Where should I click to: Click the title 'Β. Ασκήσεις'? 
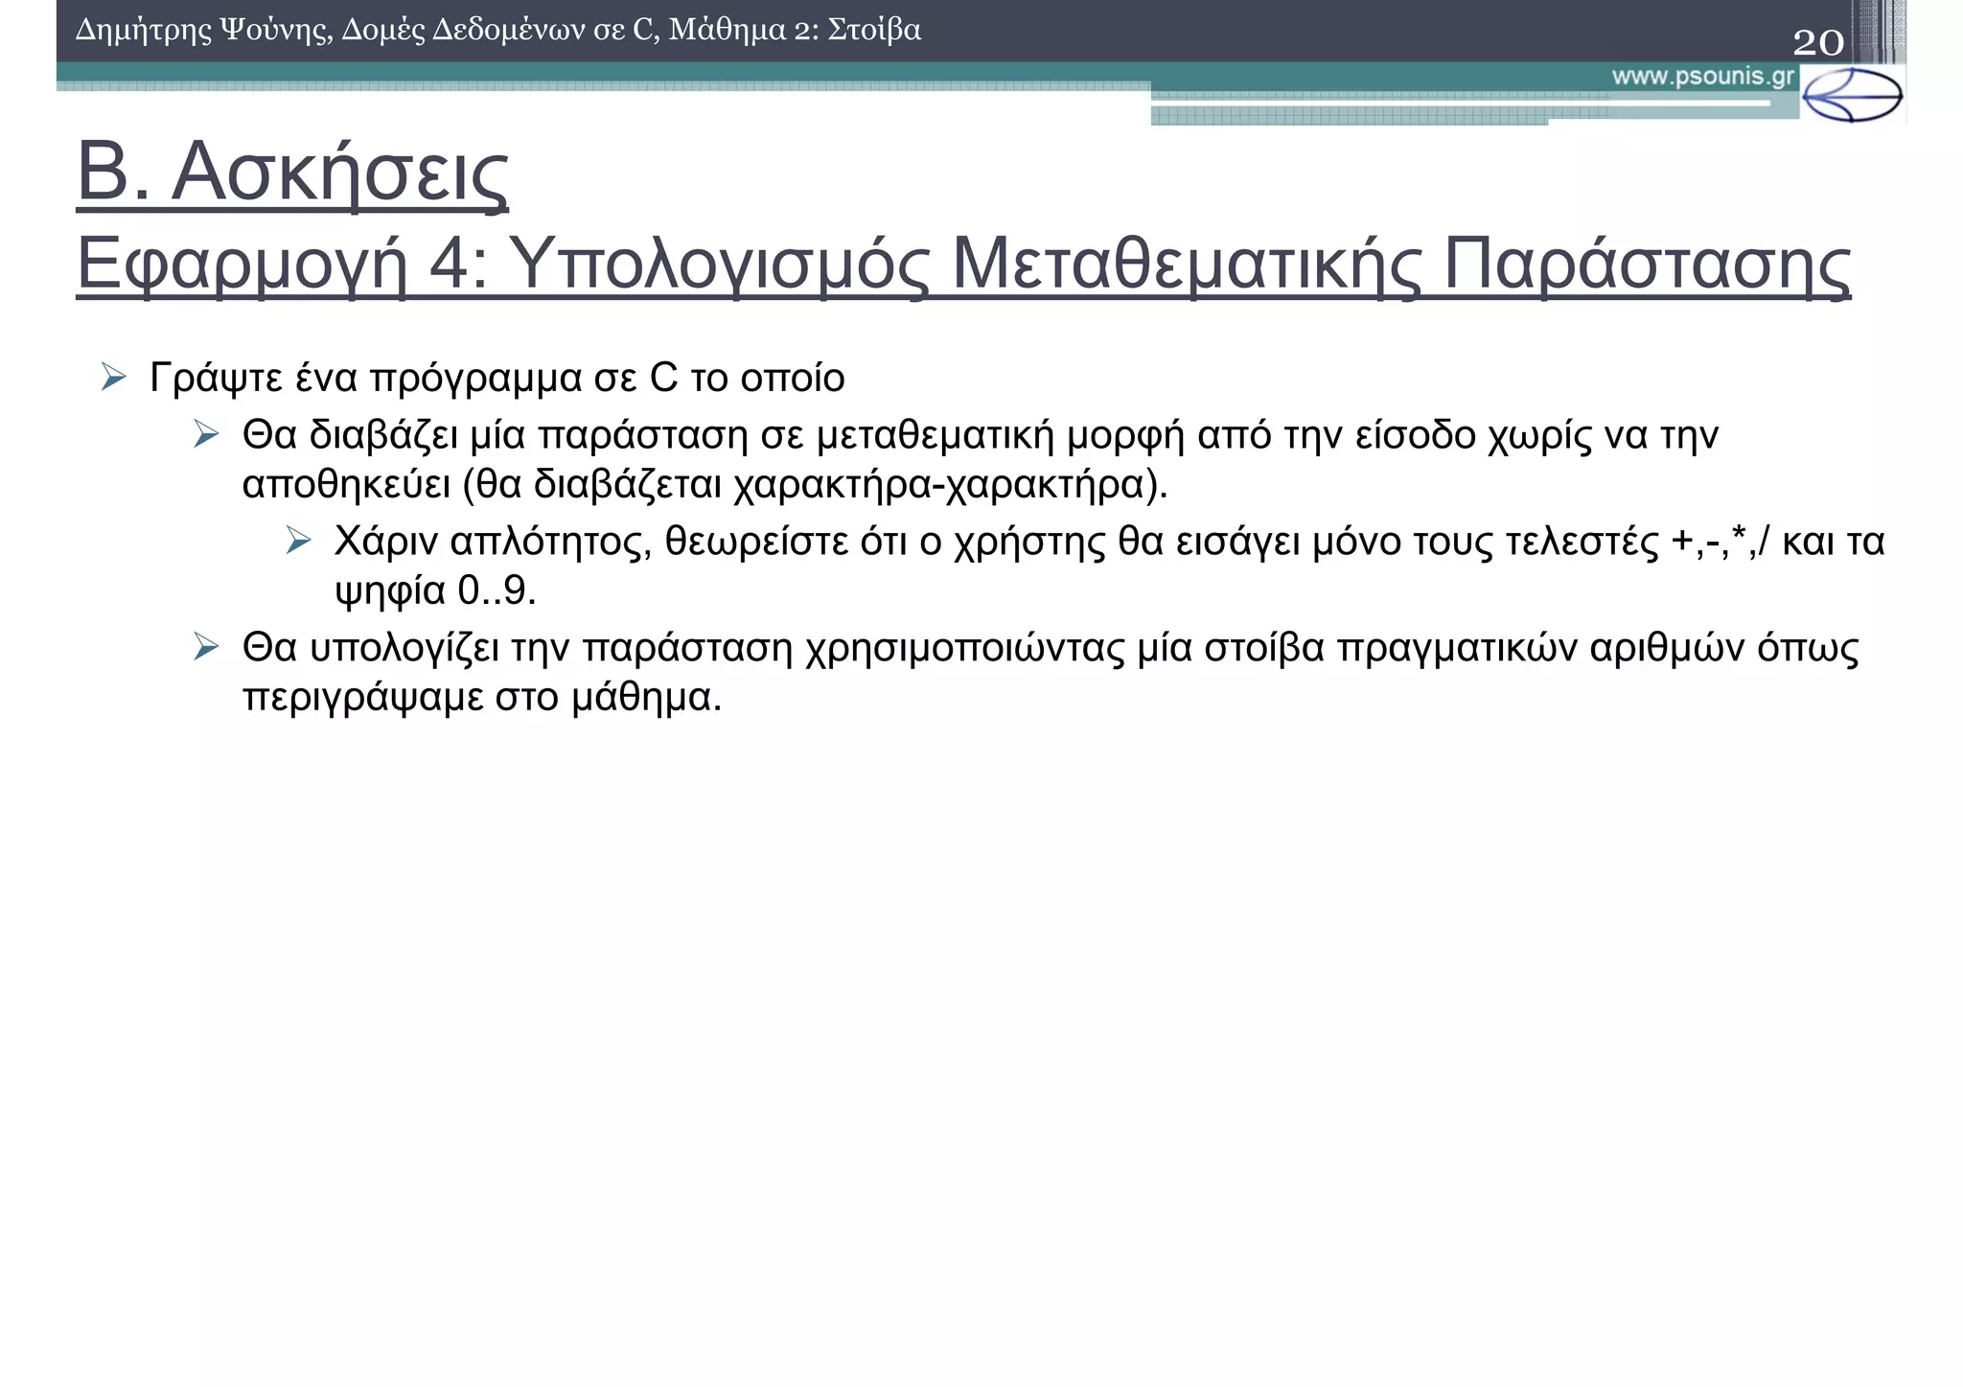click(x=292, y=173)
